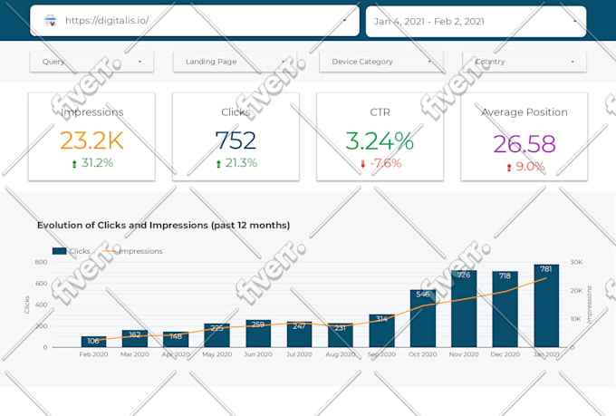Click the 800 tick on the Clicks axis
Screen dimensions: 616x416
[41, 262]
